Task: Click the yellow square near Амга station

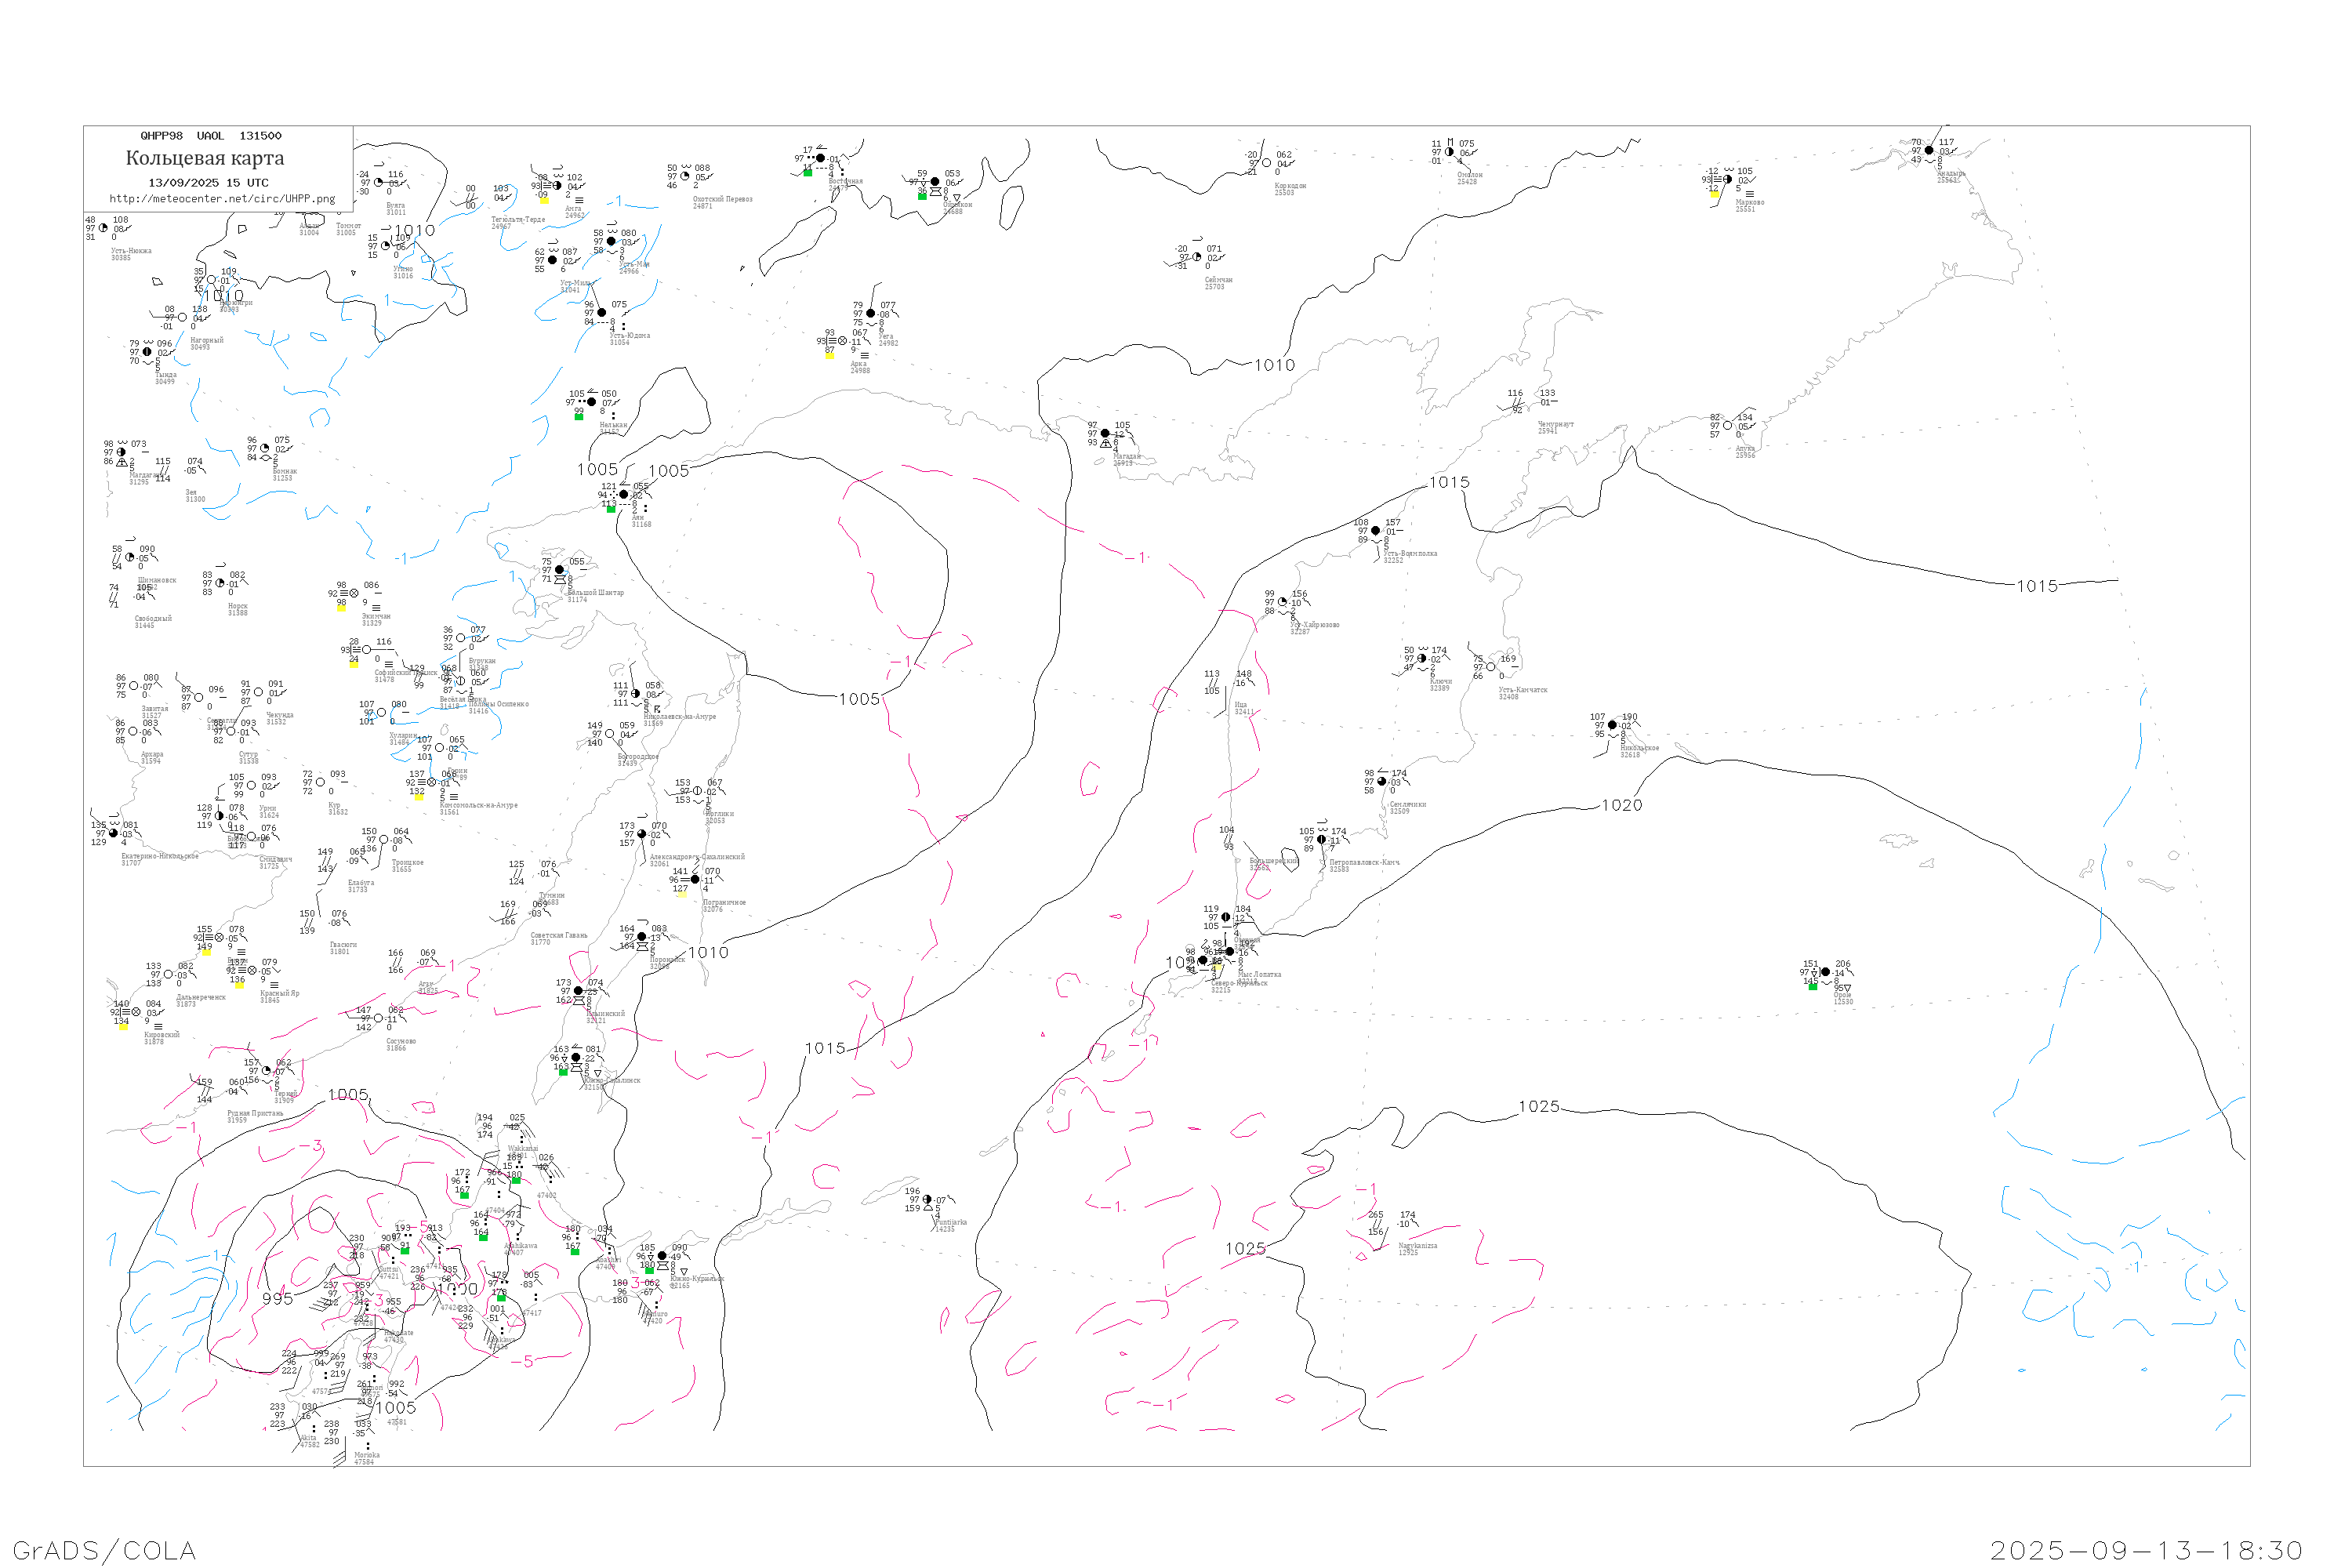Action: tap(544, 200)
